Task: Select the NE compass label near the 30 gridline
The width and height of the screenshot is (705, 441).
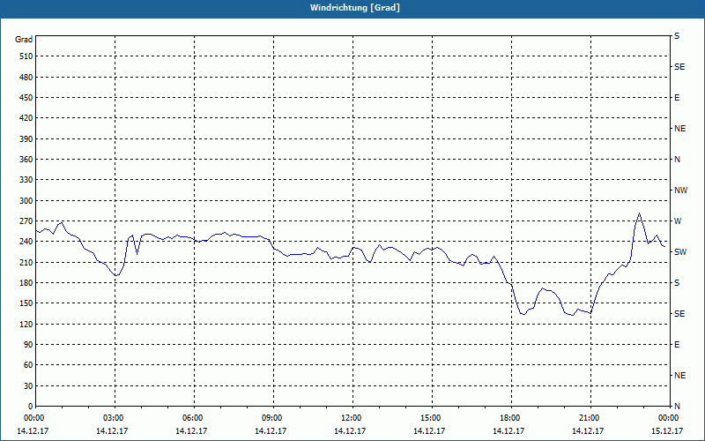Action: tap(680, 376)
